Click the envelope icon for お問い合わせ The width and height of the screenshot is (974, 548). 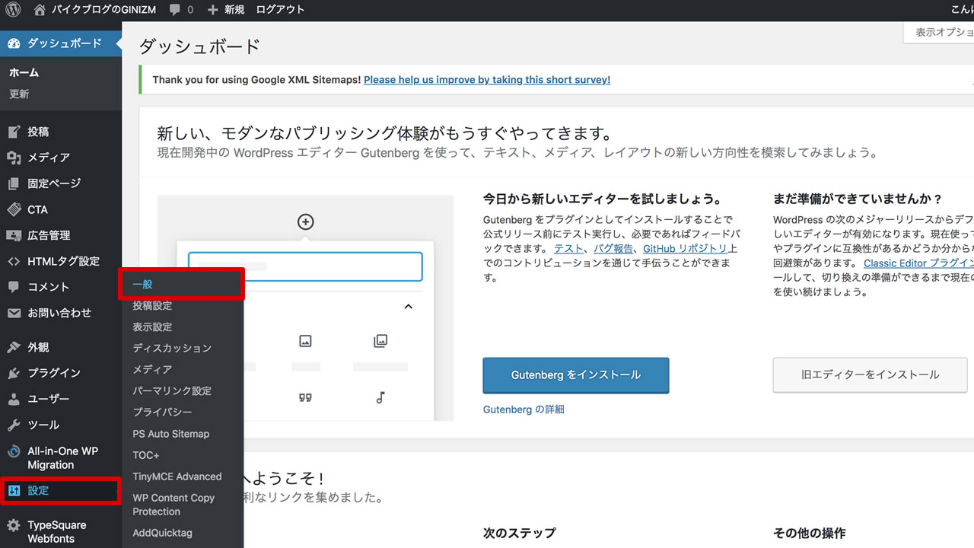[x=14, y=313]
